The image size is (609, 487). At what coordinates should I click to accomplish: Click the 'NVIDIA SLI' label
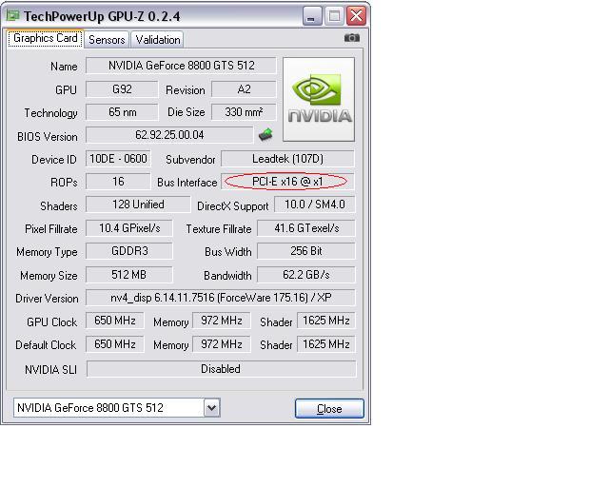[50, 369]
